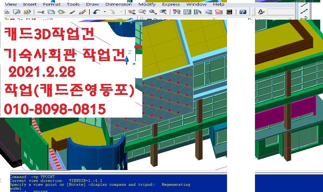This screenshot has height=192, width=323.
Task: Open the Tool Palettes icon
Action: 198,12
